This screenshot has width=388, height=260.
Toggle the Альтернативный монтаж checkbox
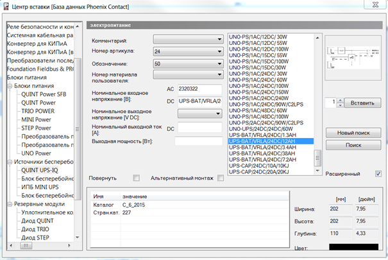tap(221, 178)
